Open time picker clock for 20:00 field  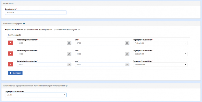pos(69,65)
